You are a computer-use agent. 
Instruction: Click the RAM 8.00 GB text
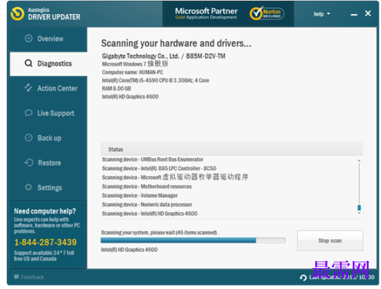[x=117, y=89]
